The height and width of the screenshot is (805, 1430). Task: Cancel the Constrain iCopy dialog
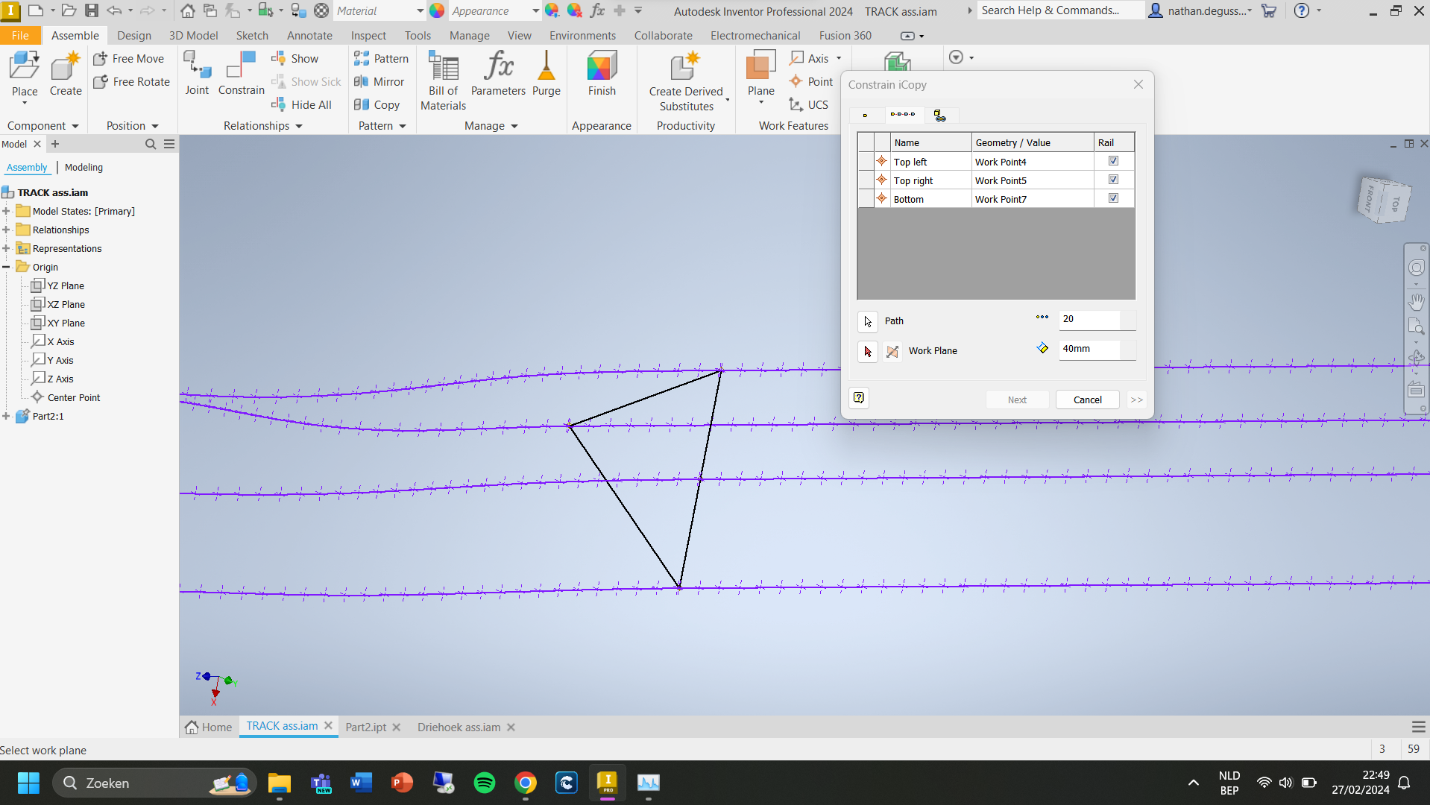[1086, 400]
